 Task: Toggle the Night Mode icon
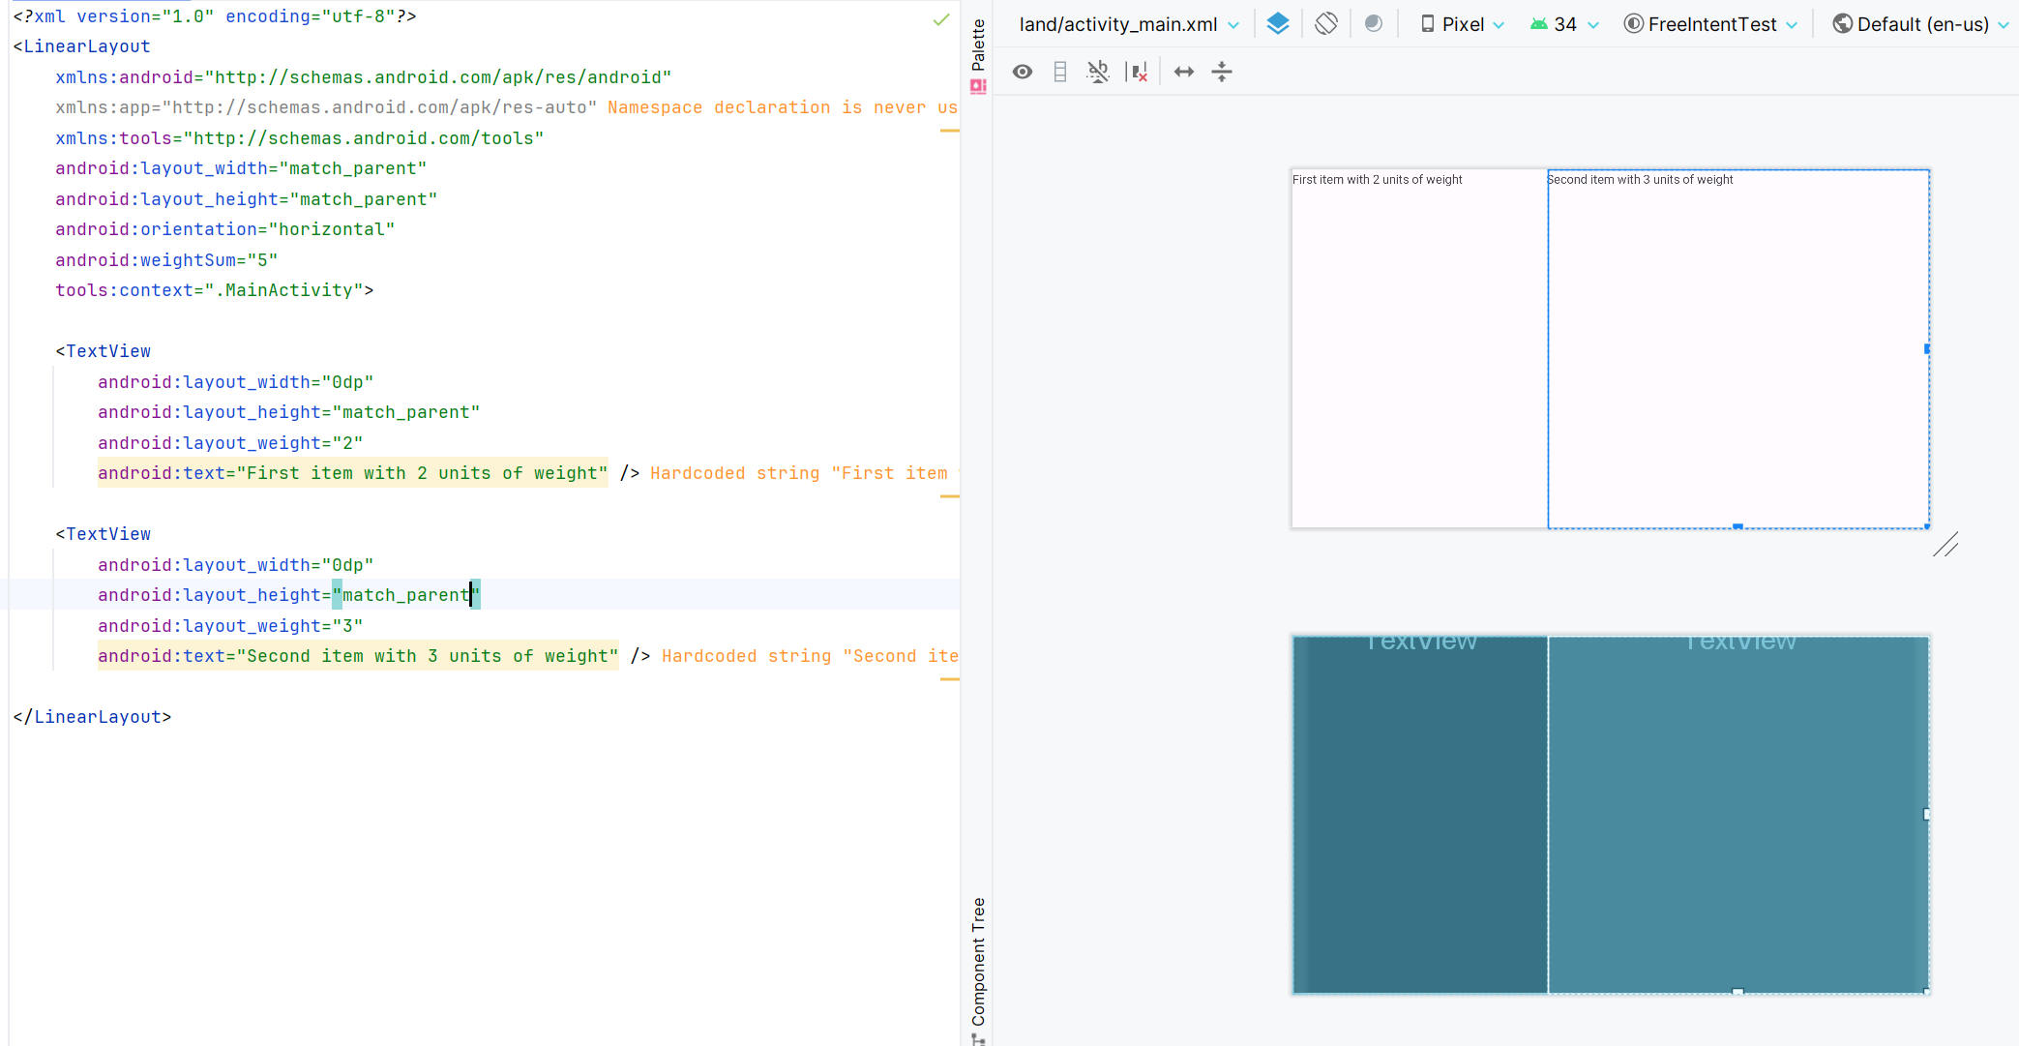(1373, 24)
